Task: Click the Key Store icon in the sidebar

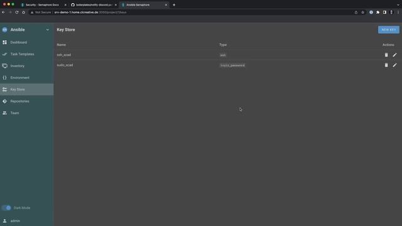Action: pos(4,89)
